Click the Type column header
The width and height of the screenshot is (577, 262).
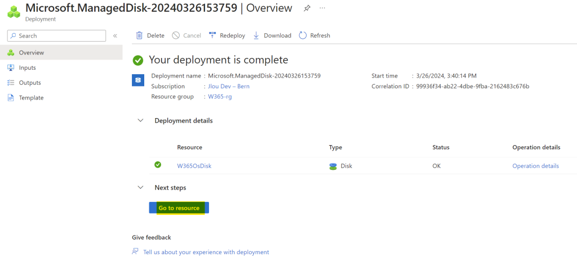336,147
